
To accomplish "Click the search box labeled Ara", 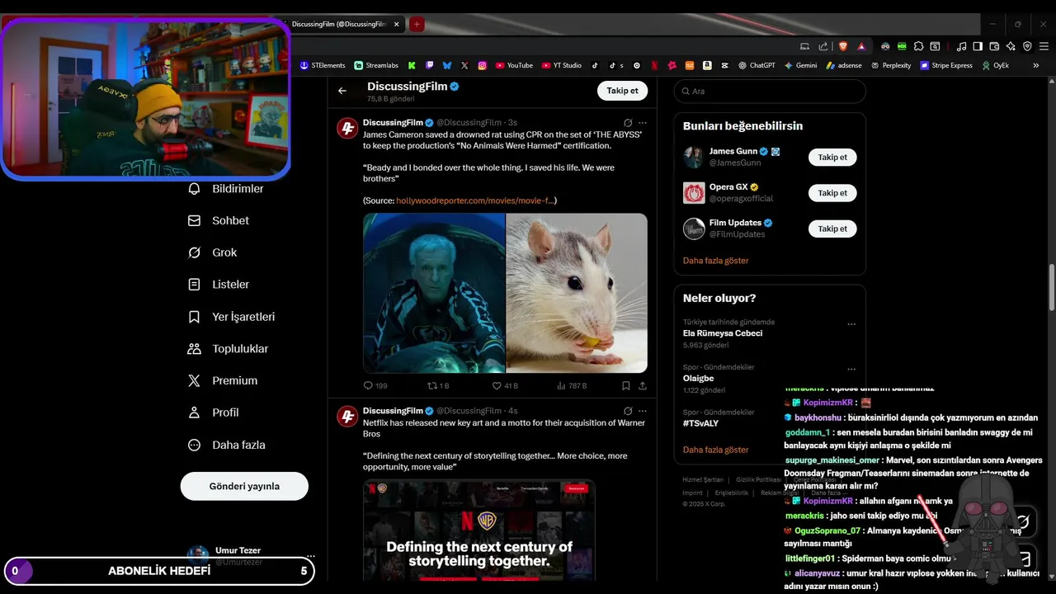I will point(770,92).
